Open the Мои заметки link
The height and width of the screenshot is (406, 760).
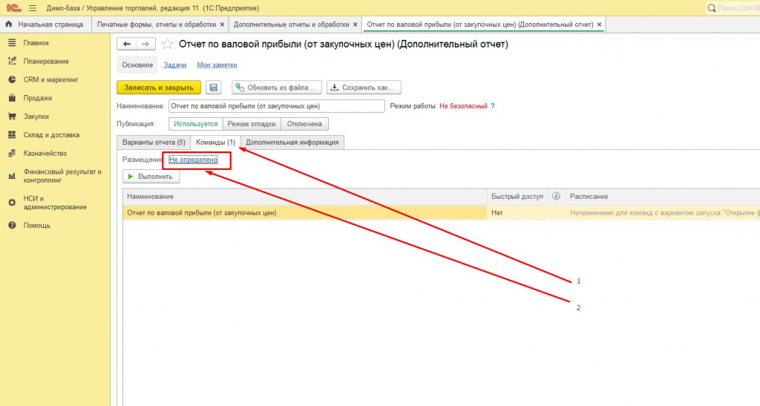pyautogui.click(x=217, y=65)
